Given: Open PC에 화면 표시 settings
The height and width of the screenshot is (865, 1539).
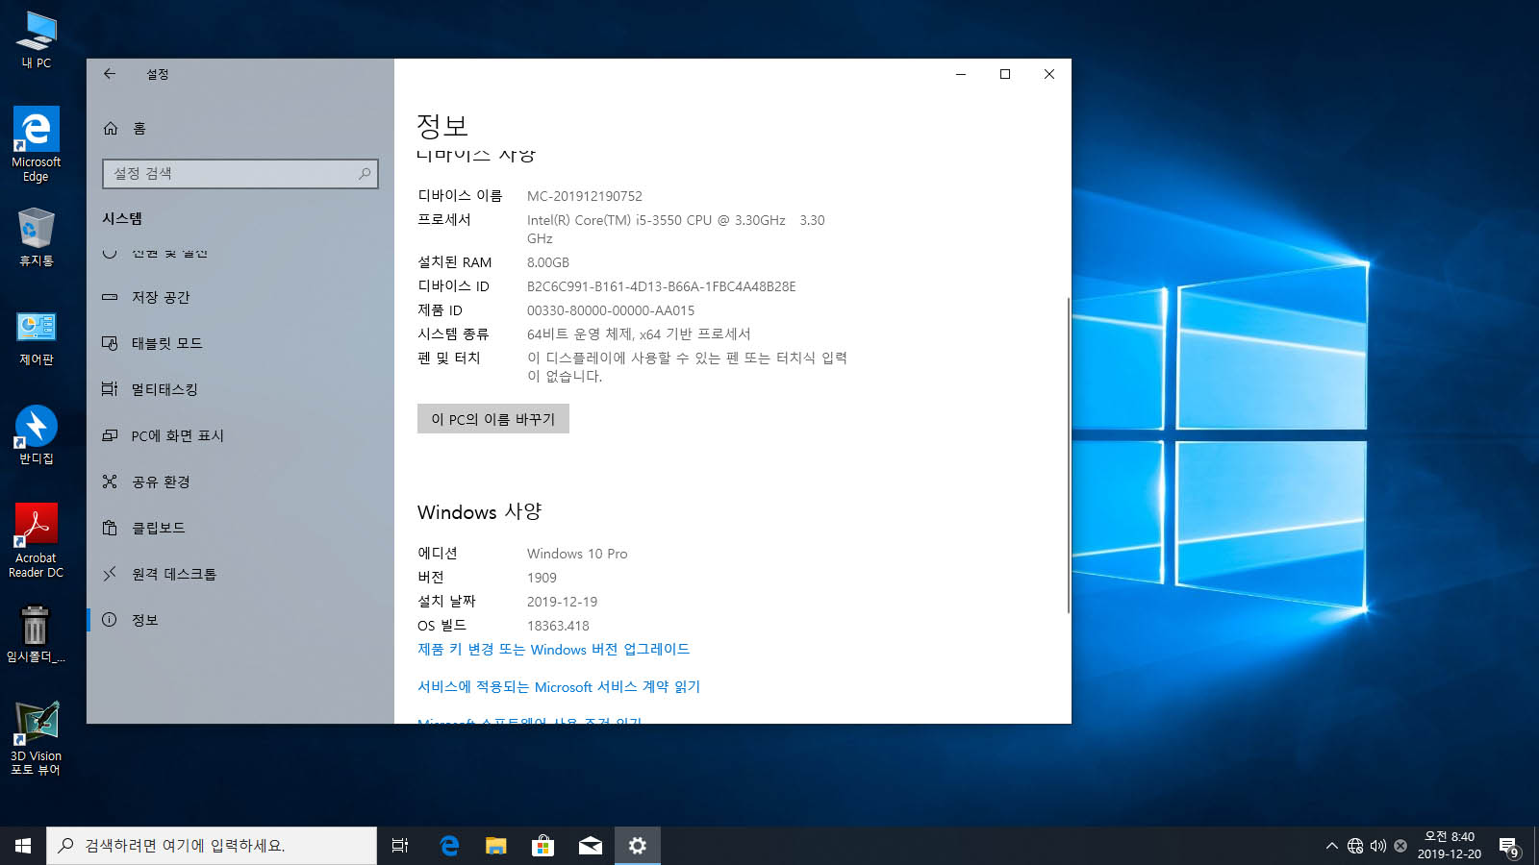Looking at the screenshot, I should [240, 435].
